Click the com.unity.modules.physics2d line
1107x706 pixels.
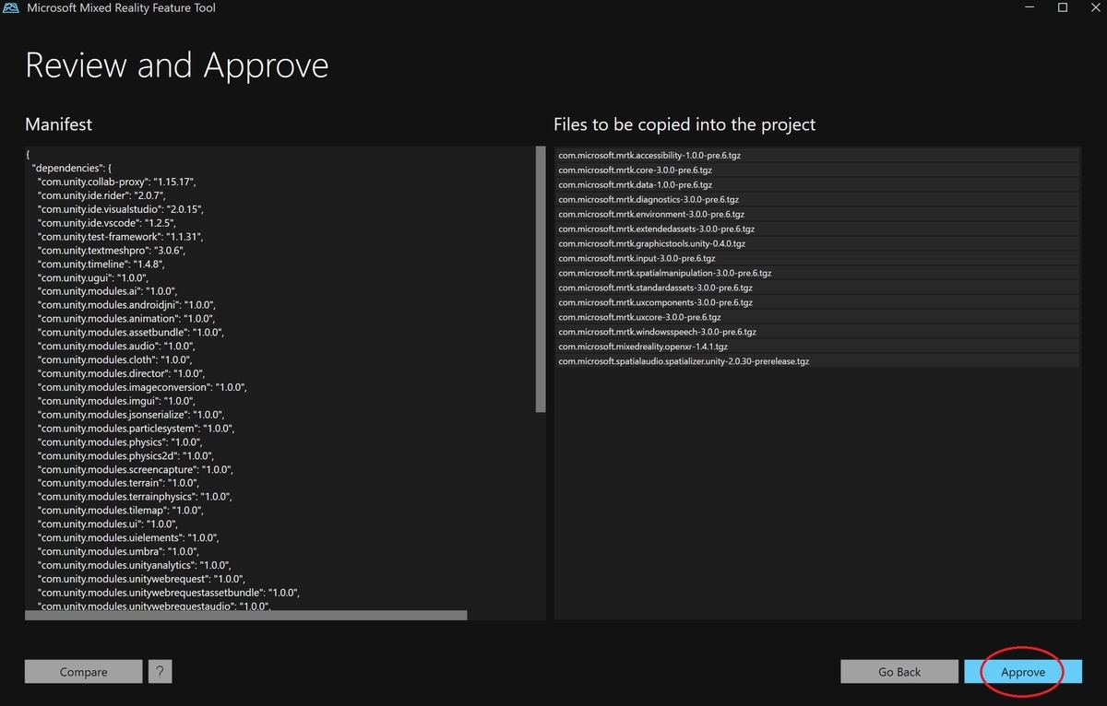tap(125, 455)
